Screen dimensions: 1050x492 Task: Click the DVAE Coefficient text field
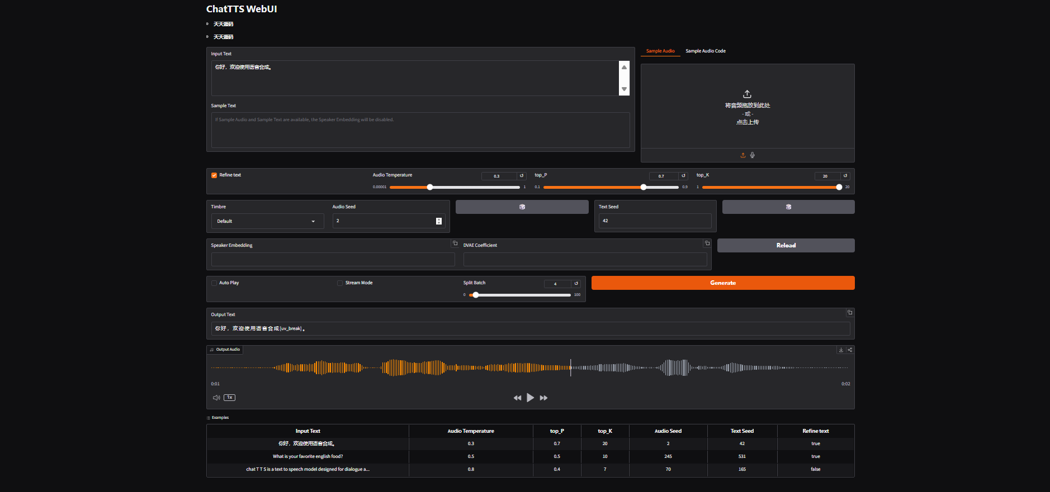point(585,259)
